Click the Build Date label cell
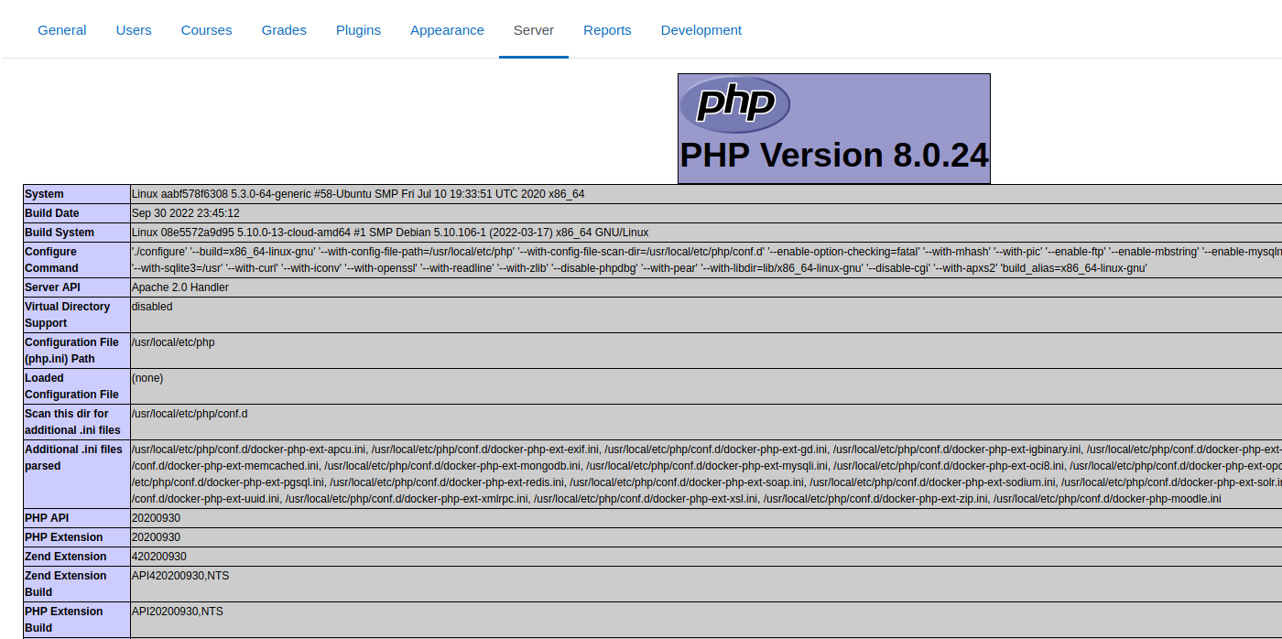Image resolution: width=1282 pixels, height=639 pixels. coord(77,213)
